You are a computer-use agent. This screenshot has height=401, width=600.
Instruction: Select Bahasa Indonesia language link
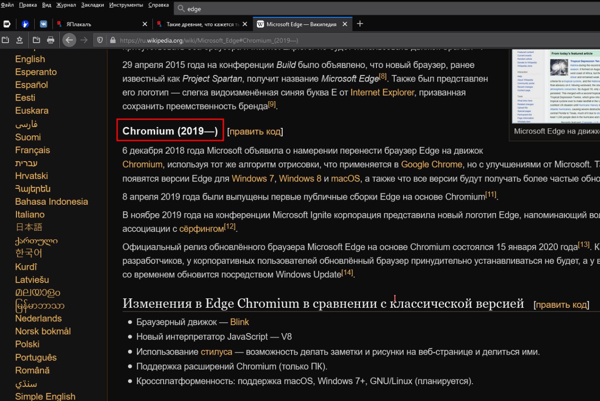tap(52, 202)
